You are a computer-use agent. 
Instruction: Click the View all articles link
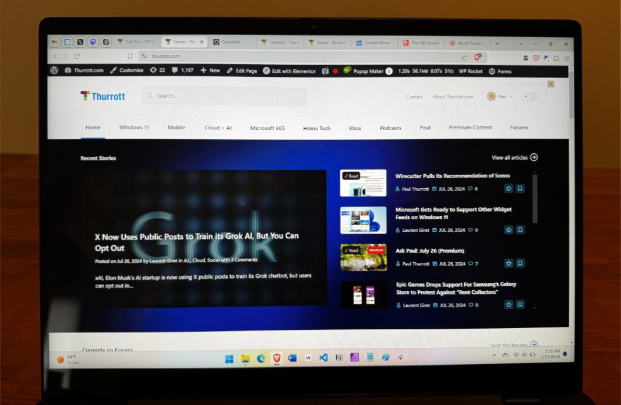pos(514,157)
